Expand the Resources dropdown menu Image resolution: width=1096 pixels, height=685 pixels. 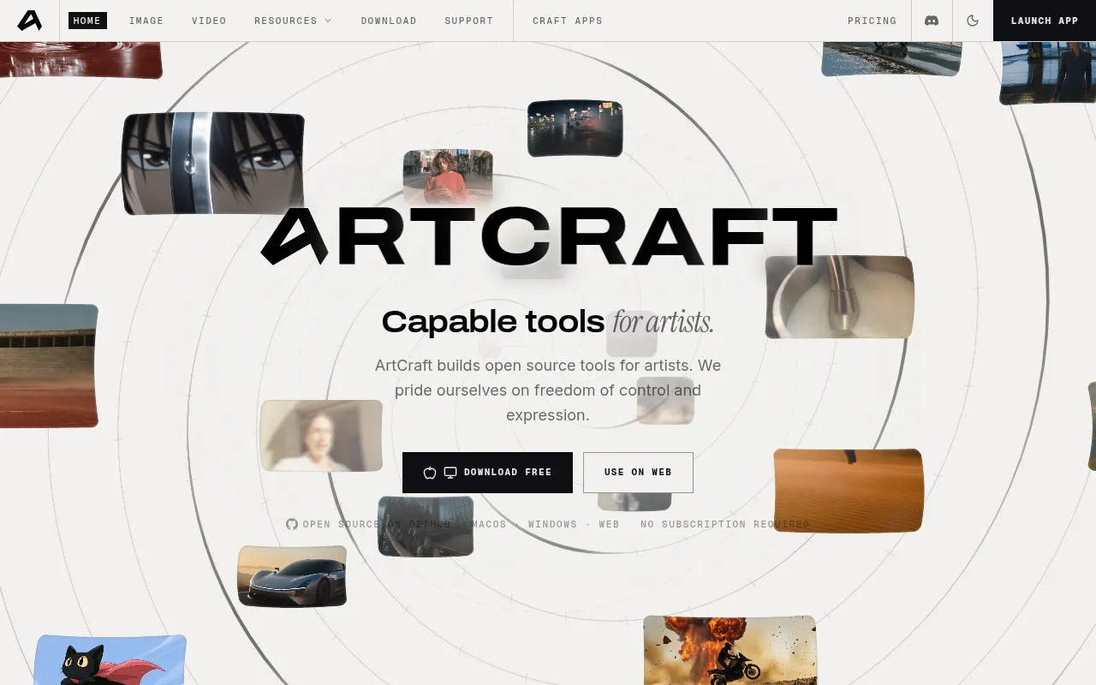tap(293, 21)
